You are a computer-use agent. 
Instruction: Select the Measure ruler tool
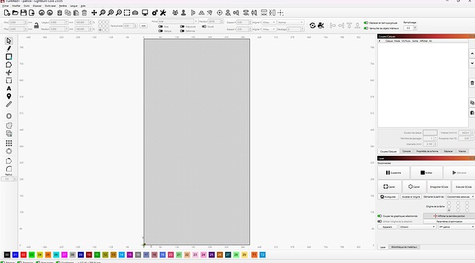(9, 104)
